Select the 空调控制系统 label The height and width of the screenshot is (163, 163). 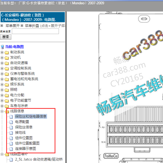point(21,68)
